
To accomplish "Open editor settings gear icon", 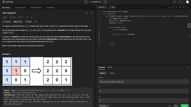I will point(184,7).
